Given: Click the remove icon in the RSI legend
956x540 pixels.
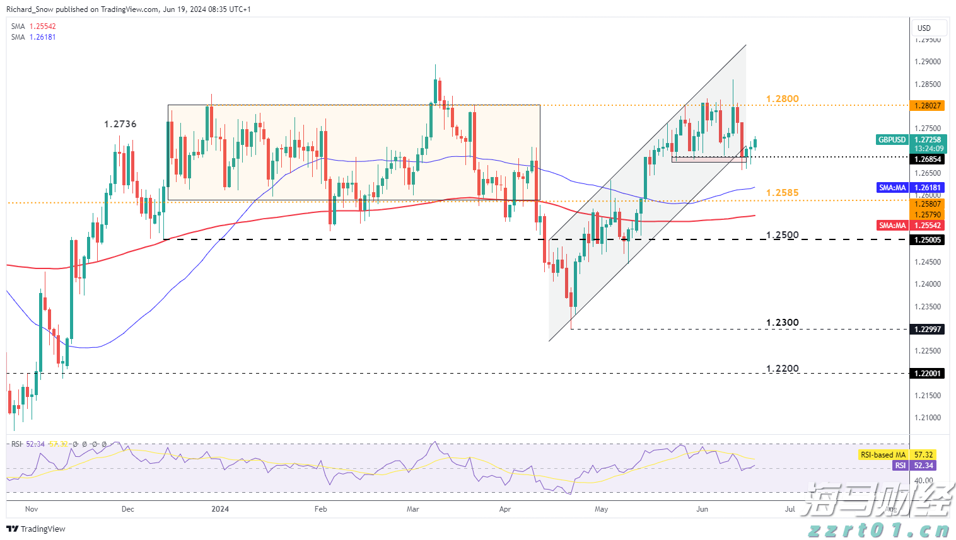Looking at the screenshot, I should (95, 444).
